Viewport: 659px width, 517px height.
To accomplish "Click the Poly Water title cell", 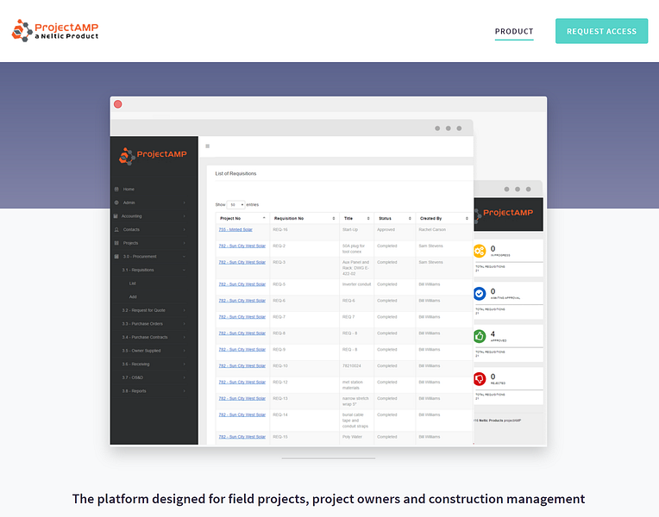I will (352, 437).
